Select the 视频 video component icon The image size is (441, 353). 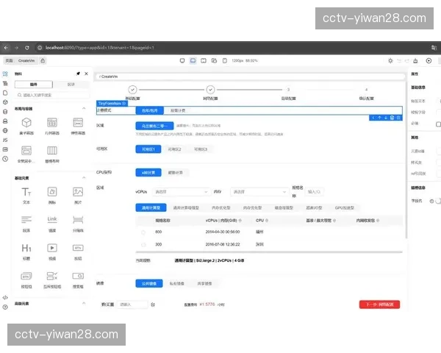point(52,249)
